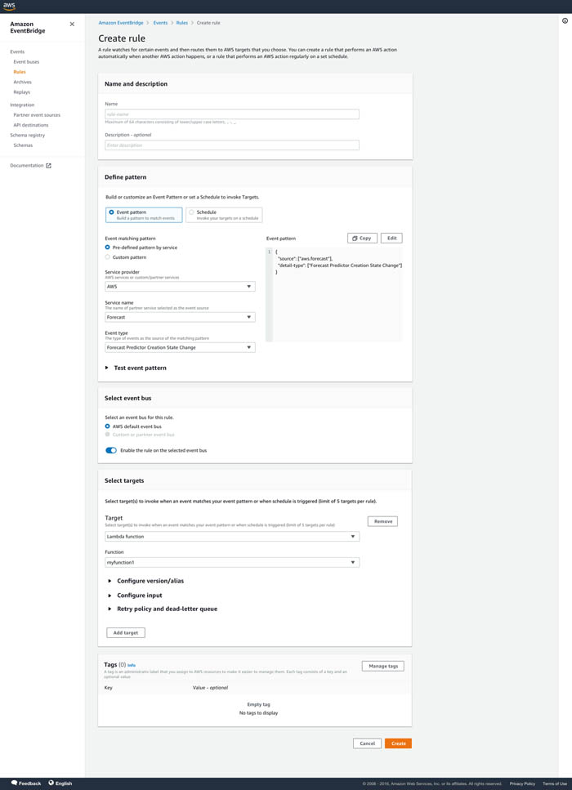The height and width of the screenshot is (790, 572).
Task: Choose Pre-defined pattern by service
Action: 107,248
